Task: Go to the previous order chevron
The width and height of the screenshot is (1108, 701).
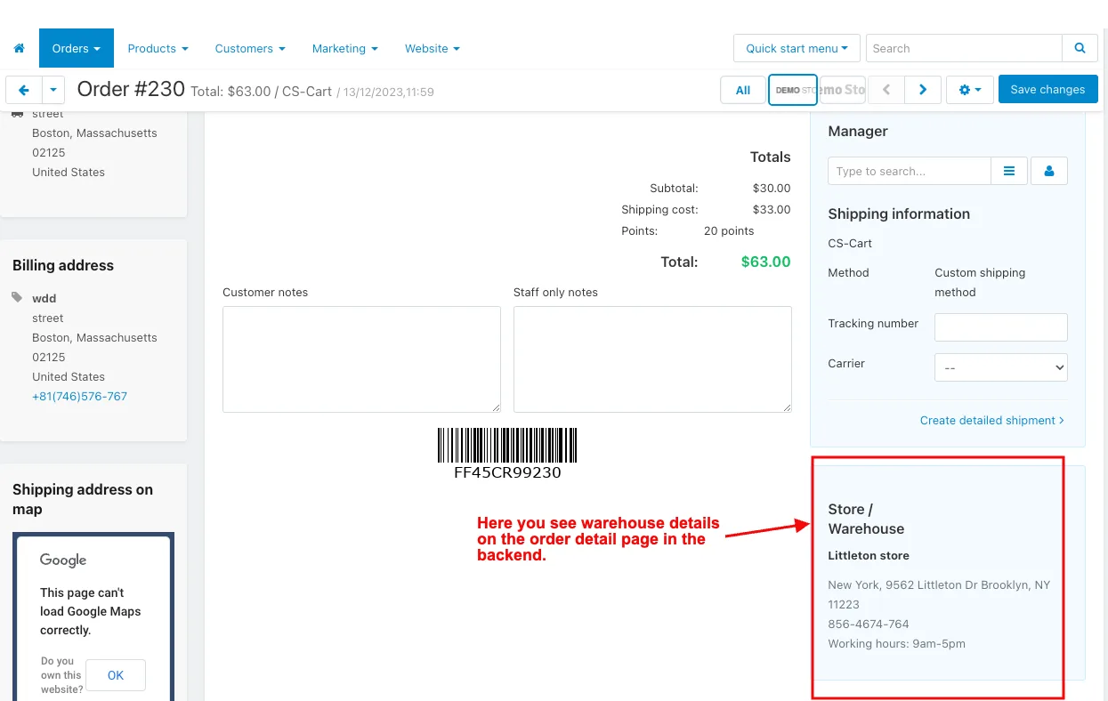Action: coord(886,90)
